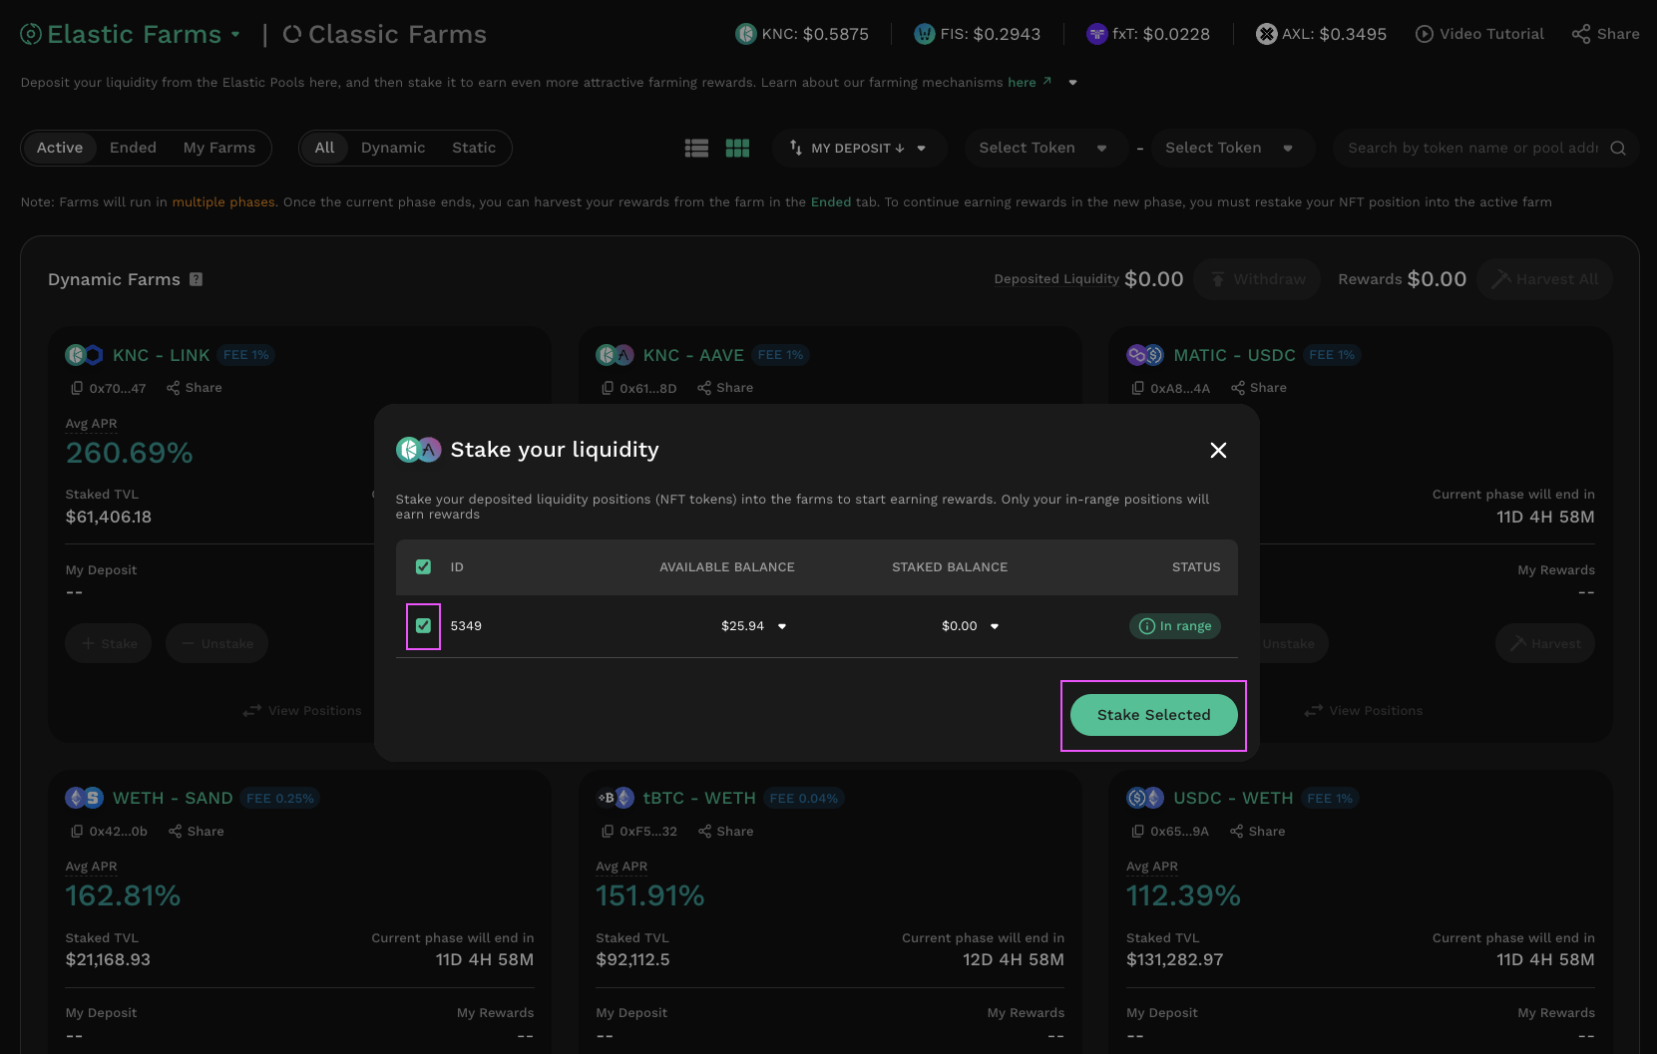Open the My Deposit sort dropdown

[x=859, y=148]
